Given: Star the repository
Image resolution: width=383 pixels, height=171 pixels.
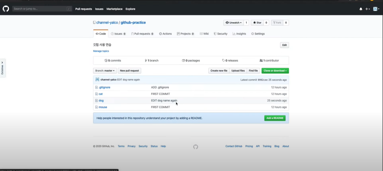Looking at the screenshot, I should click(257, 23).
